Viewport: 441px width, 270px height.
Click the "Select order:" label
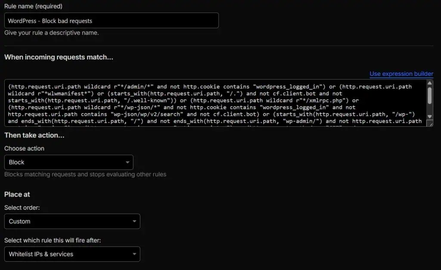pyautogui.click(x=22, y=207)
